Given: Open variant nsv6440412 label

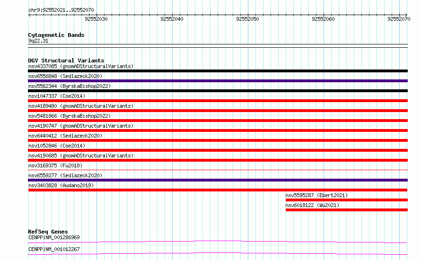Looking at the screenshot, I should click(65, 136).
